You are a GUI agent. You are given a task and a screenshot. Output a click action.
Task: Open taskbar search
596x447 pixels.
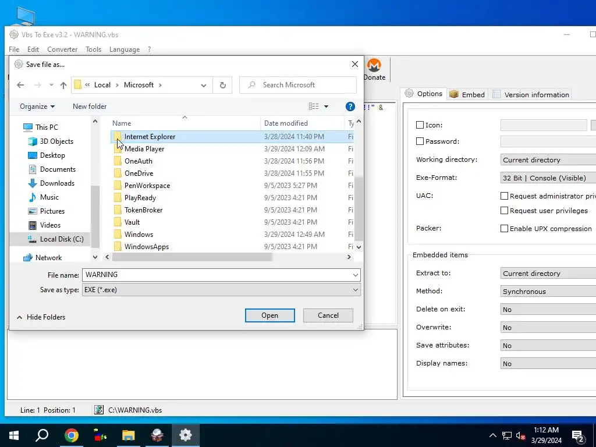click(x=42, y=435)
